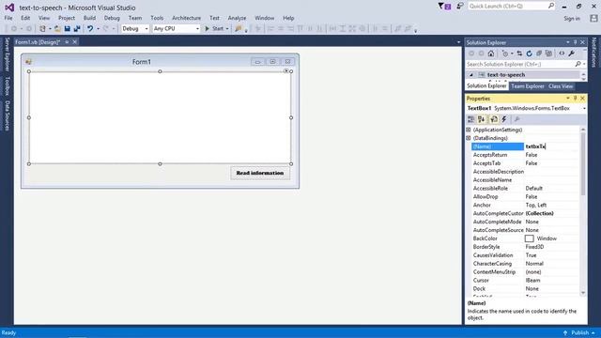
Task: Click the wrench Properties icon in Solution Explorer
Action: [572, 54]
